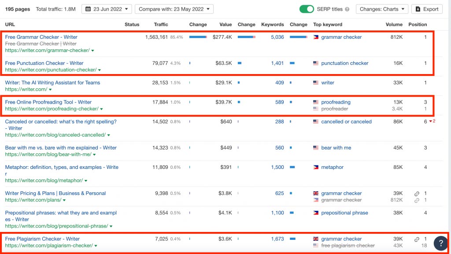451x254 pixels.
Task: Click the US flag beside the 'writer' keyword
Action: (x=316, y=82)
